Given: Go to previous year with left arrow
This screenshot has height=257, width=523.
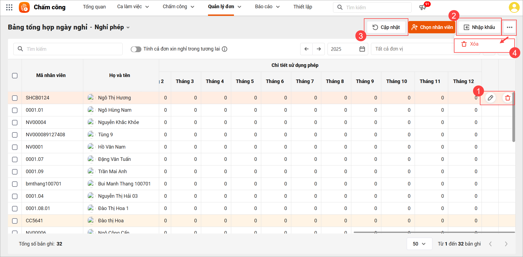Looking at the screenshot, I should [x=307, y=49].
